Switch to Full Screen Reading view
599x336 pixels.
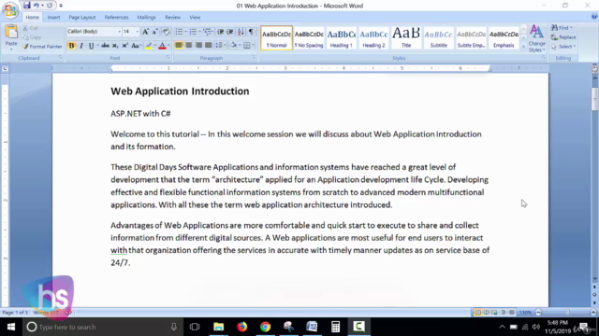tap(487, 313)
